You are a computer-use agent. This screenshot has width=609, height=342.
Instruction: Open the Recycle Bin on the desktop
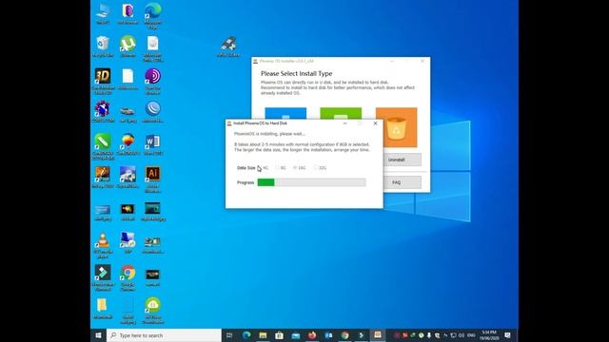point(103,47)
